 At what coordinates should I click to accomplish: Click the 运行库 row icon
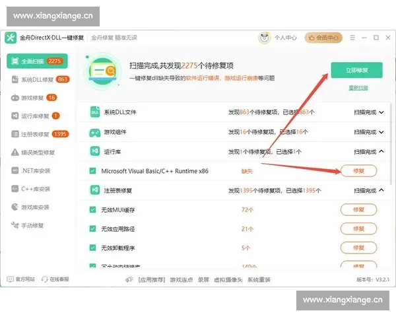(x=95, y=151)
